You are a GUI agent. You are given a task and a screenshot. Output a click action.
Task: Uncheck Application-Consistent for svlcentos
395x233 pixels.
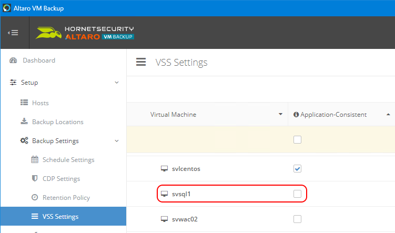(x=297, y=168)
